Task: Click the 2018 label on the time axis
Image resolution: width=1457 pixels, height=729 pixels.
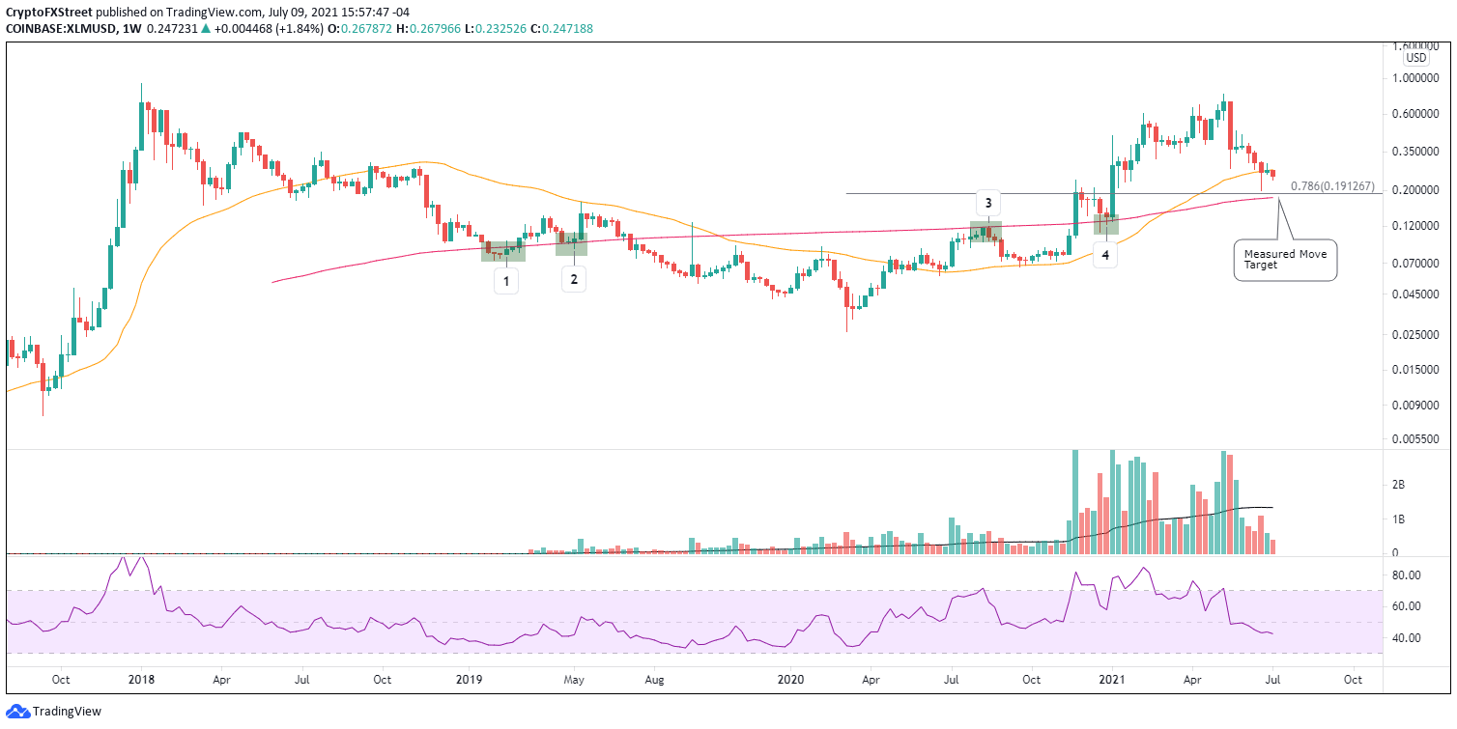Action: [141, 679]
